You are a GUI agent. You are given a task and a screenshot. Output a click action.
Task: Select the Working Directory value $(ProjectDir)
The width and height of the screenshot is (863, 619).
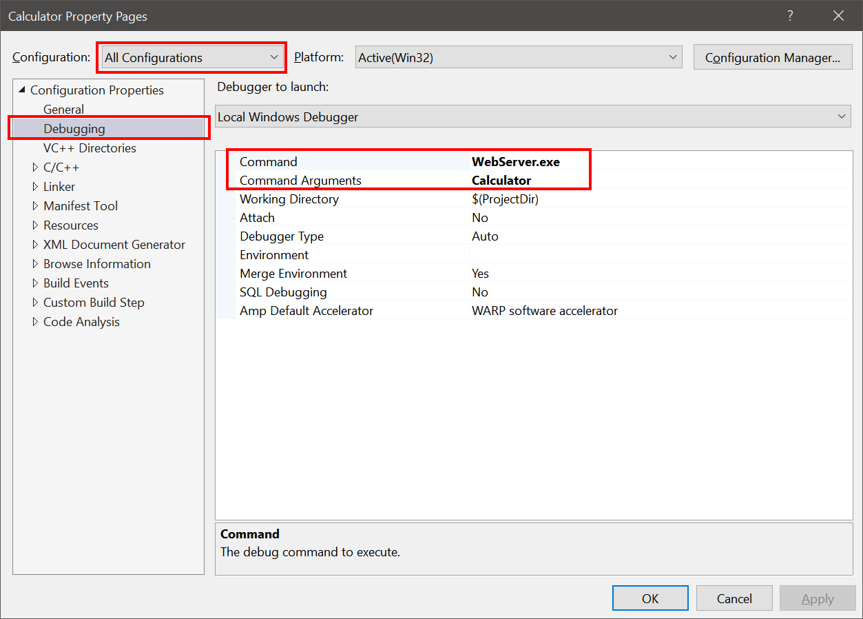(505, 199)
